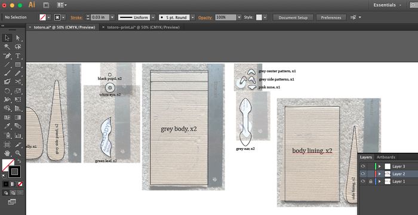Open Essentials workspace switcher
The width and height of the screenshot is (418, 215).
pyautogui.click(x=388, y=5)
